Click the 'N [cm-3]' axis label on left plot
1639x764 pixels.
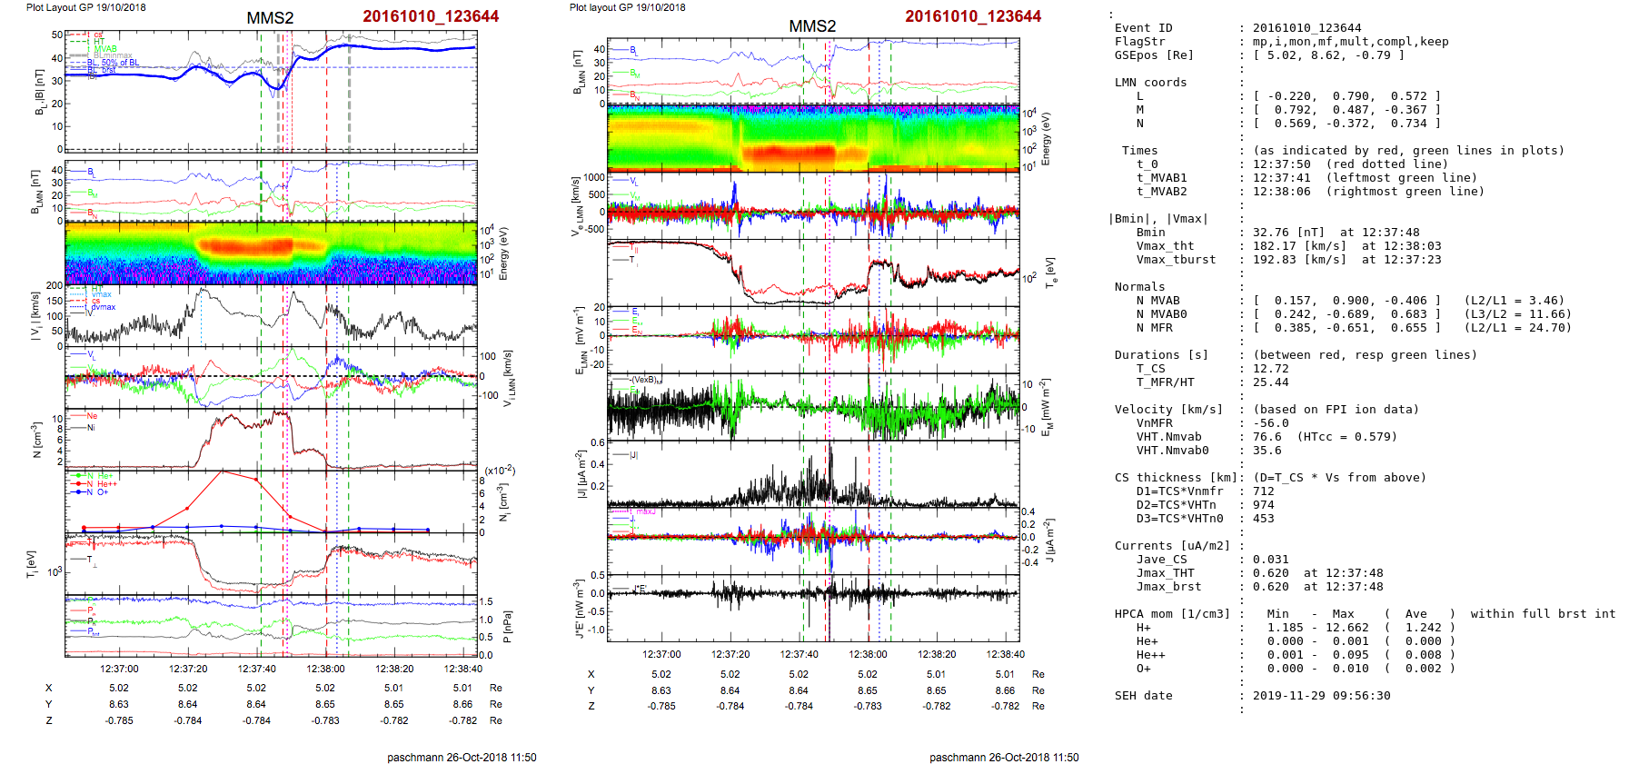point(35,440)
